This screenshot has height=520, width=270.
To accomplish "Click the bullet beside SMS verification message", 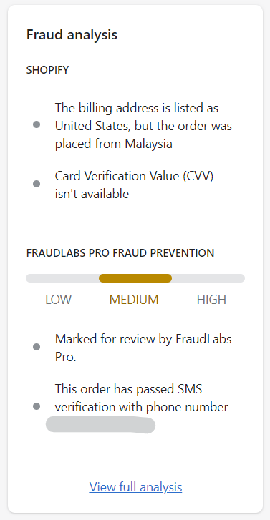I will coord(37,406).
